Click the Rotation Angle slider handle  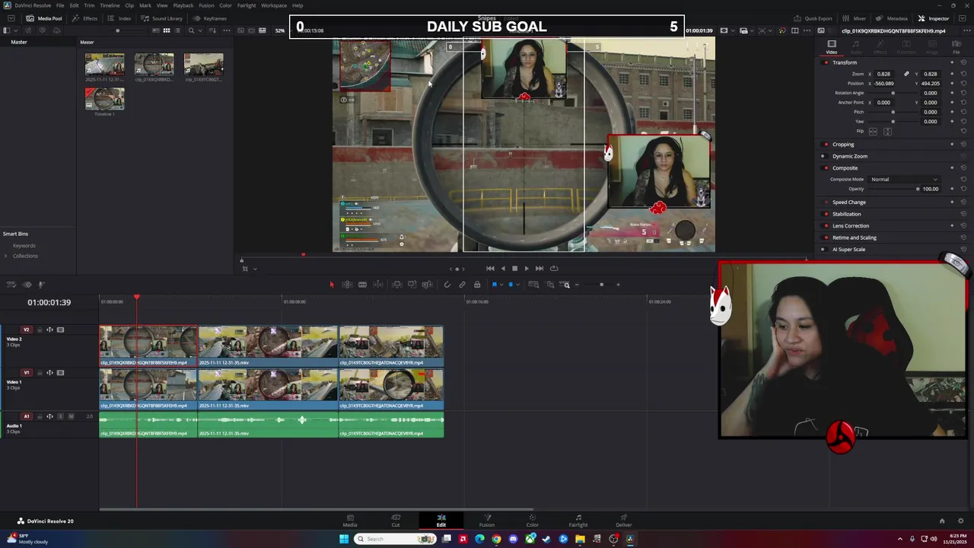click(x=893, y=93)
